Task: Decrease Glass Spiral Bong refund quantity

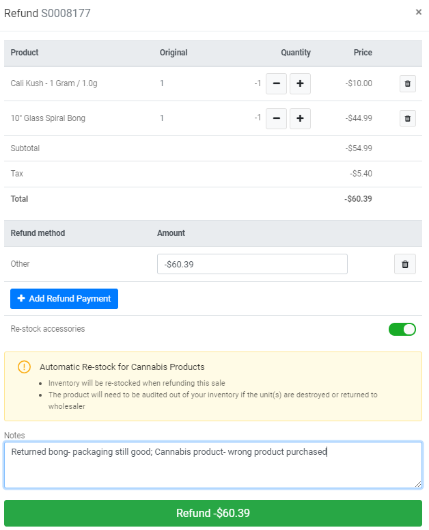Action: point(276,118)
